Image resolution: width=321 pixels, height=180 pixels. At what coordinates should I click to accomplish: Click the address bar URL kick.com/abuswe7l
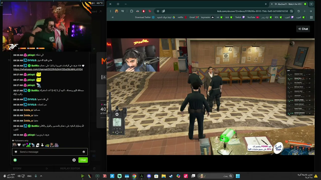253,11
